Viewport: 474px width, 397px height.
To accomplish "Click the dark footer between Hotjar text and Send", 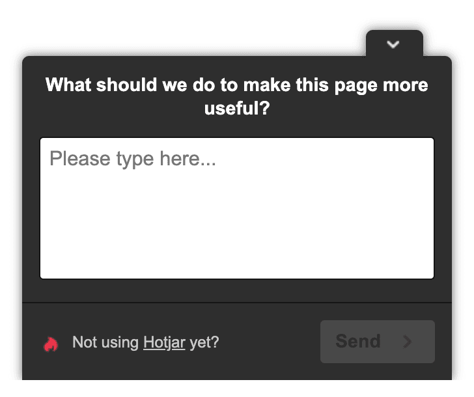I will pos(269,342).
